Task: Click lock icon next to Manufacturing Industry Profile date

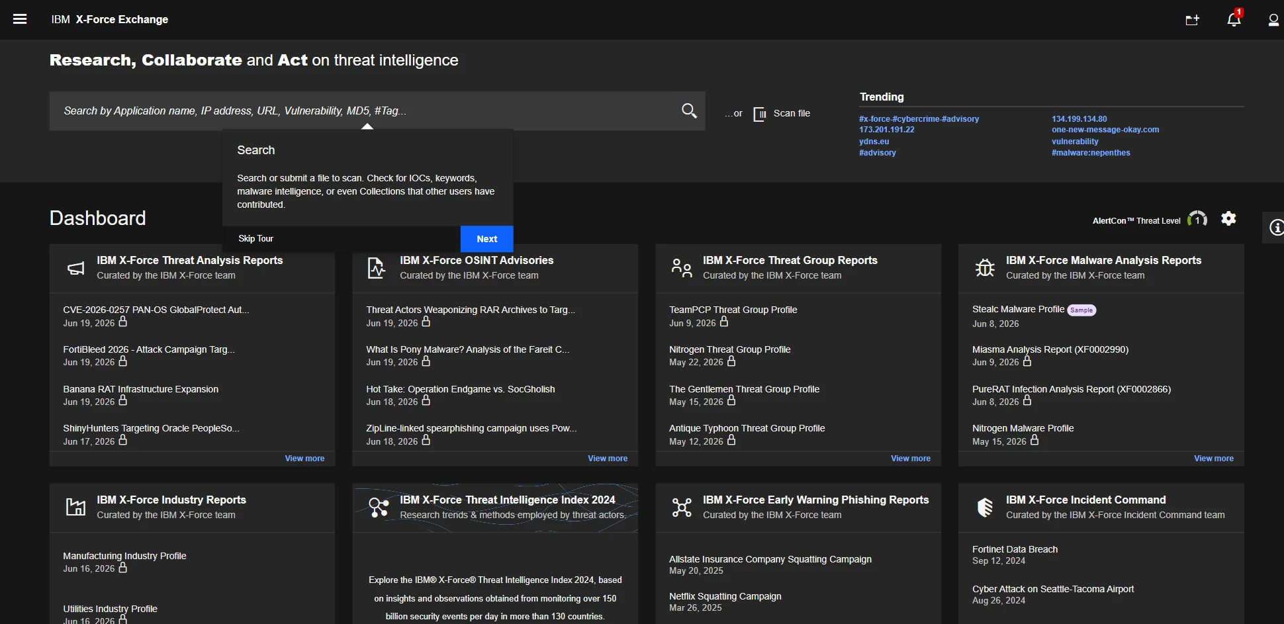Action: click(x=122, y=567)
